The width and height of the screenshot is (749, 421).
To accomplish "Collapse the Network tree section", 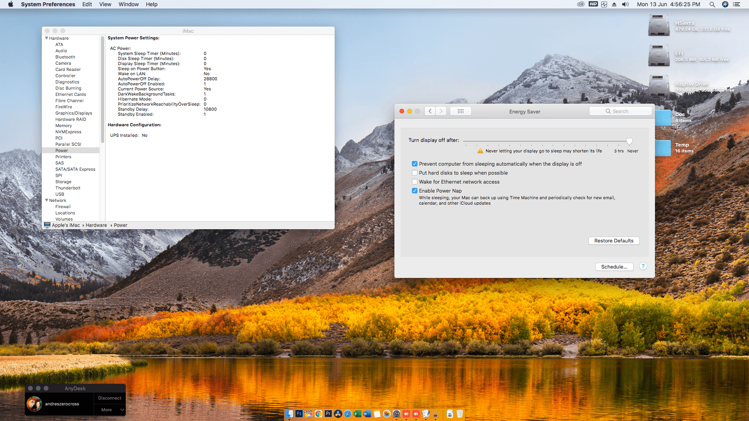I will (47, 200).
